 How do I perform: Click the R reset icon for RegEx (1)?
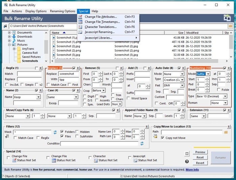point(40,68)
